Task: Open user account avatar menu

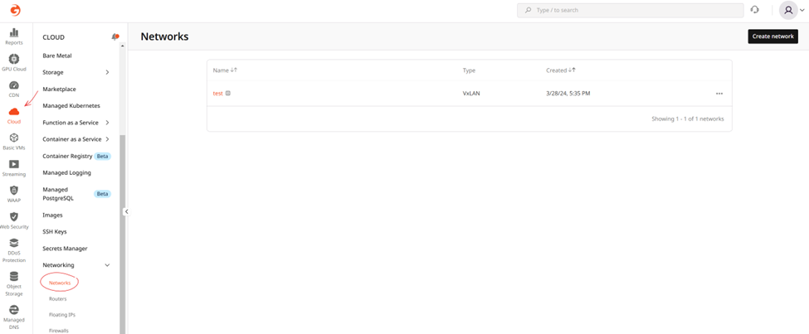Action: (788, 10)
